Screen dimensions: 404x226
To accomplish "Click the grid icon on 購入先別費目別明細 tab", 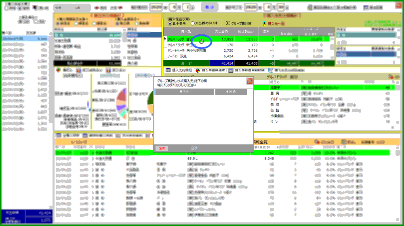I will tap(231, 70).
